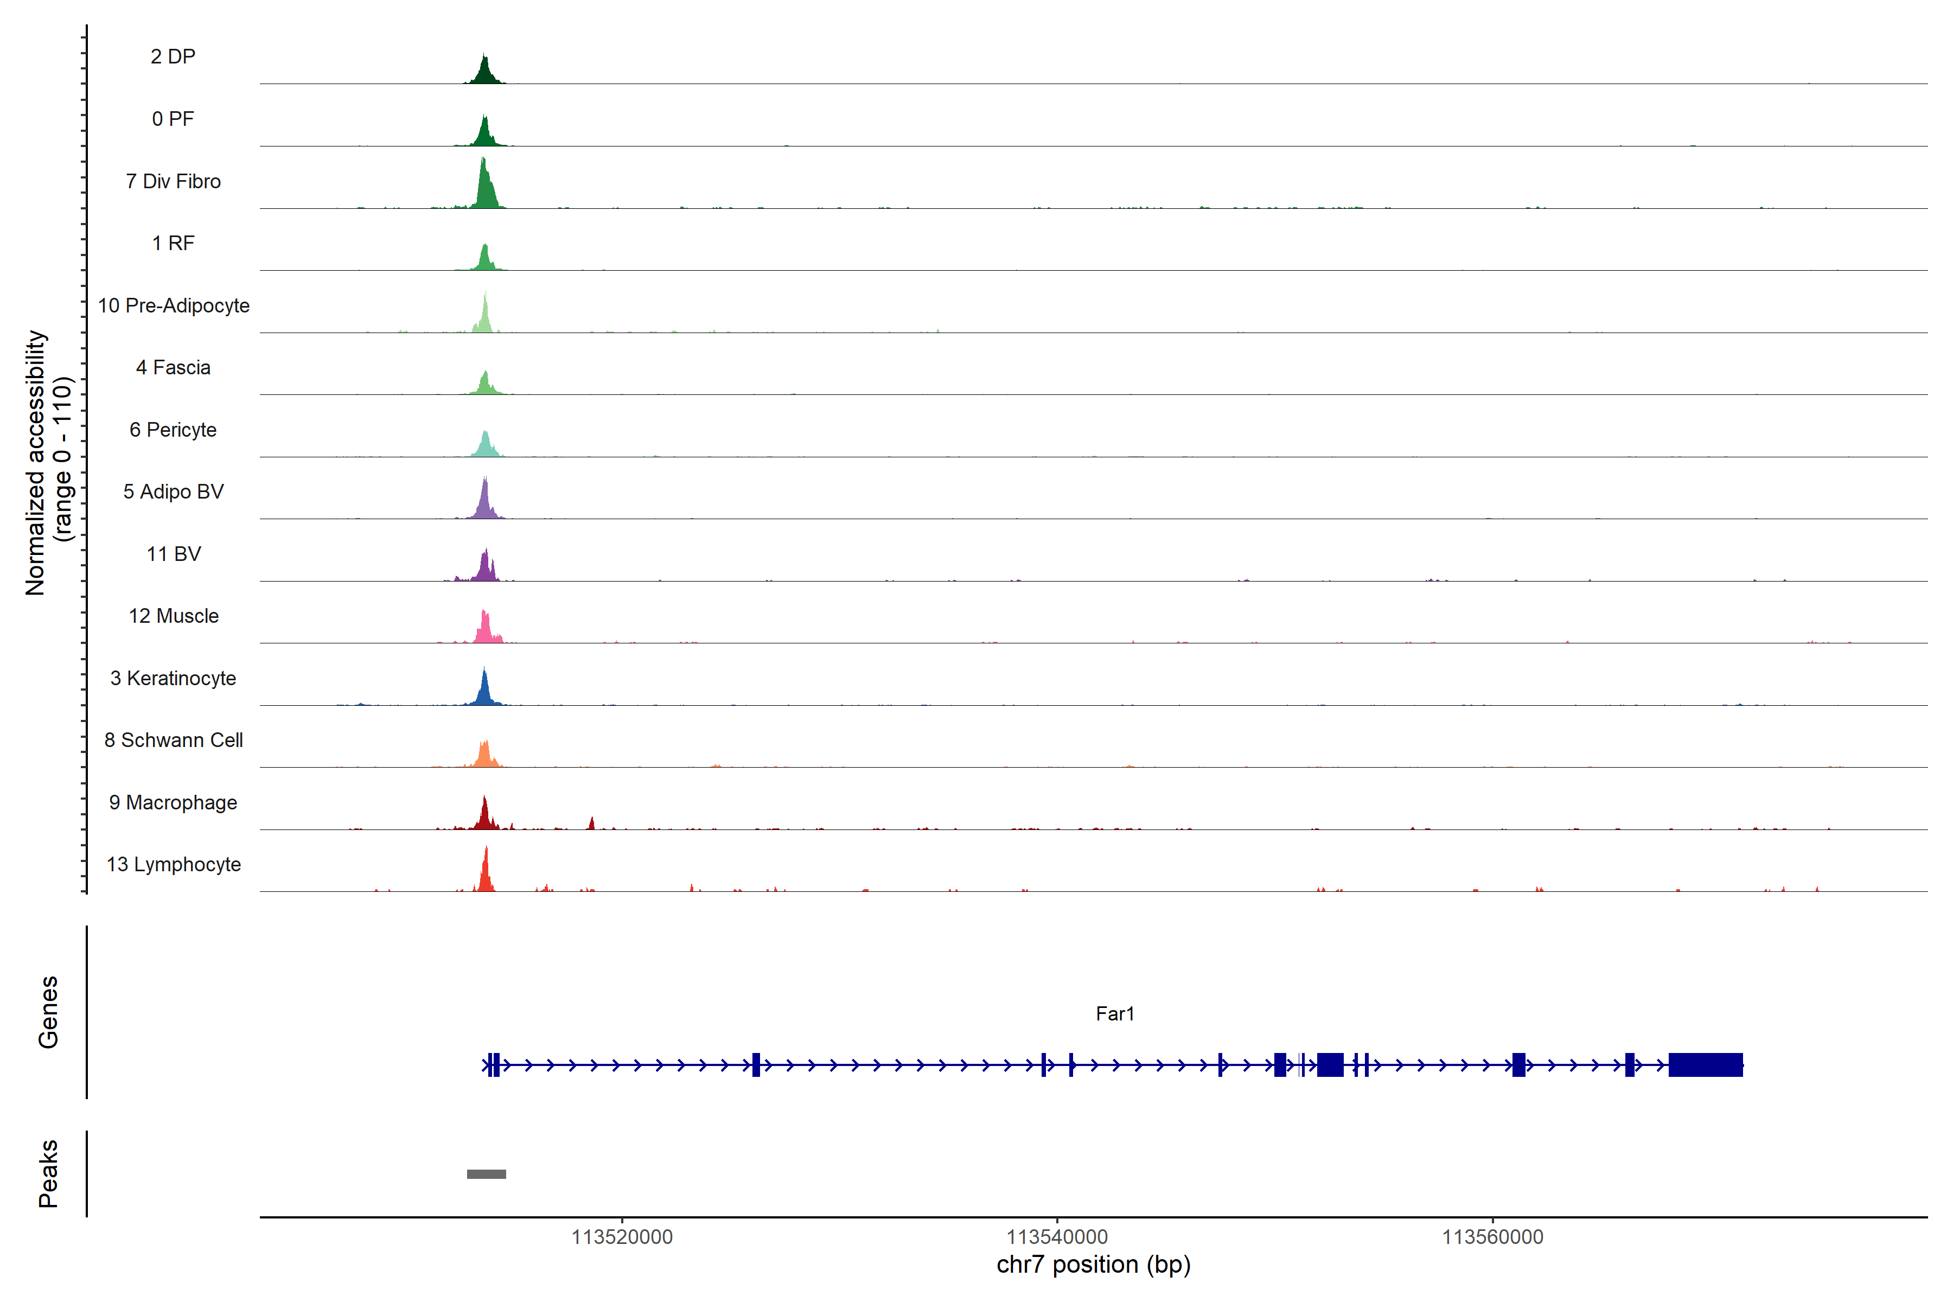Viewport: 1953px width, 1302px height.
Task: Click the 8 Schwann Cell track label
Action: (x=174, y=741)
